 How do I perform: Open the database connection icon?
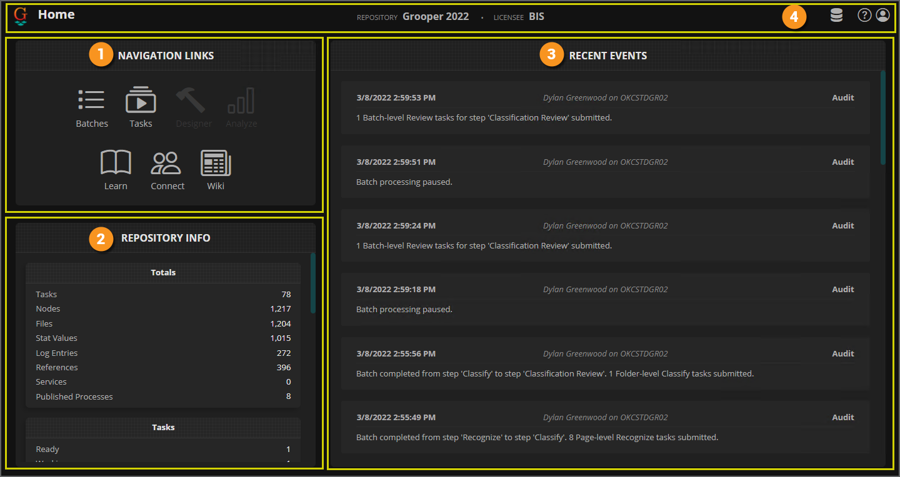(x=836, y=15)
